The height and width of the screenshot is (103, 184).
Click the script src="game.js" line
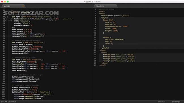(119, 59)
